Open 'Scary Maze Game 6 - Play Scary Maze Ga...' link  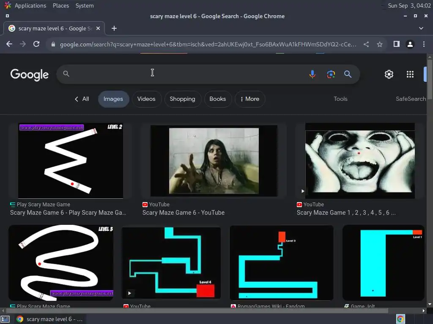68,213
